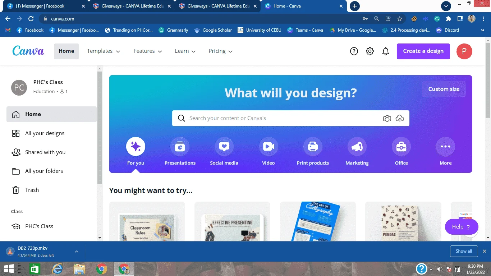
Task: Select the Marketing category icon
Action: 357,147
